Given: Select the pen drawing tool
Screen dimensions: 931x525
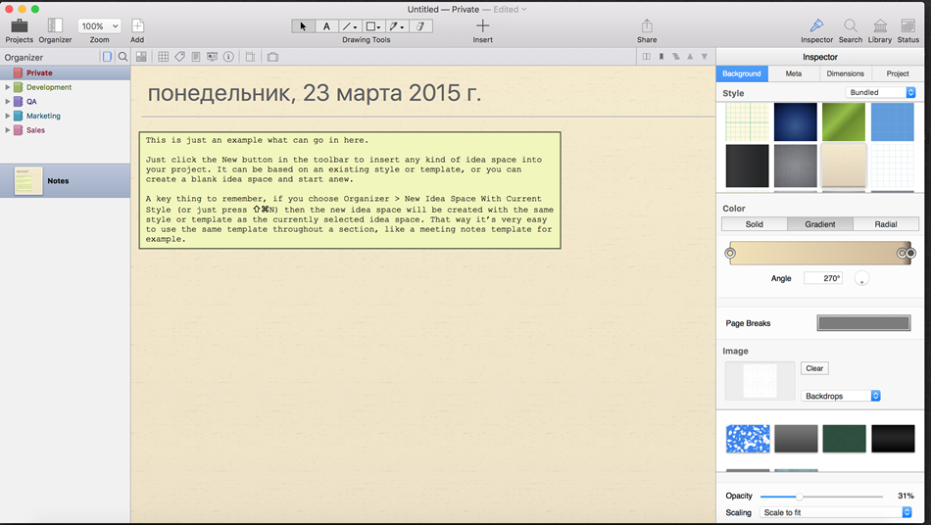Looking at the screenshot, I should (x=397, y=26).
